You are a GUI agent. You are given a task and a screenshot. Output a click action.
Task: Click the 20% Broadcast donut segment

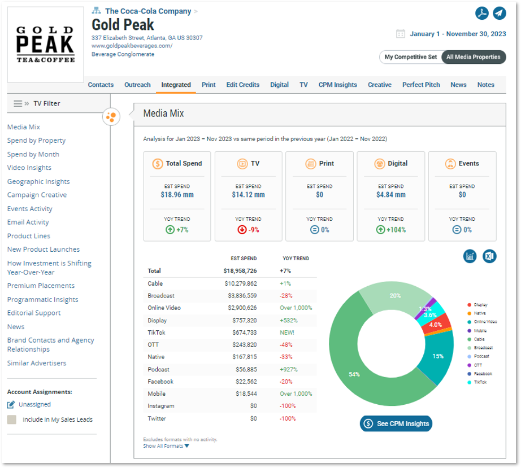tap(395, 295)
